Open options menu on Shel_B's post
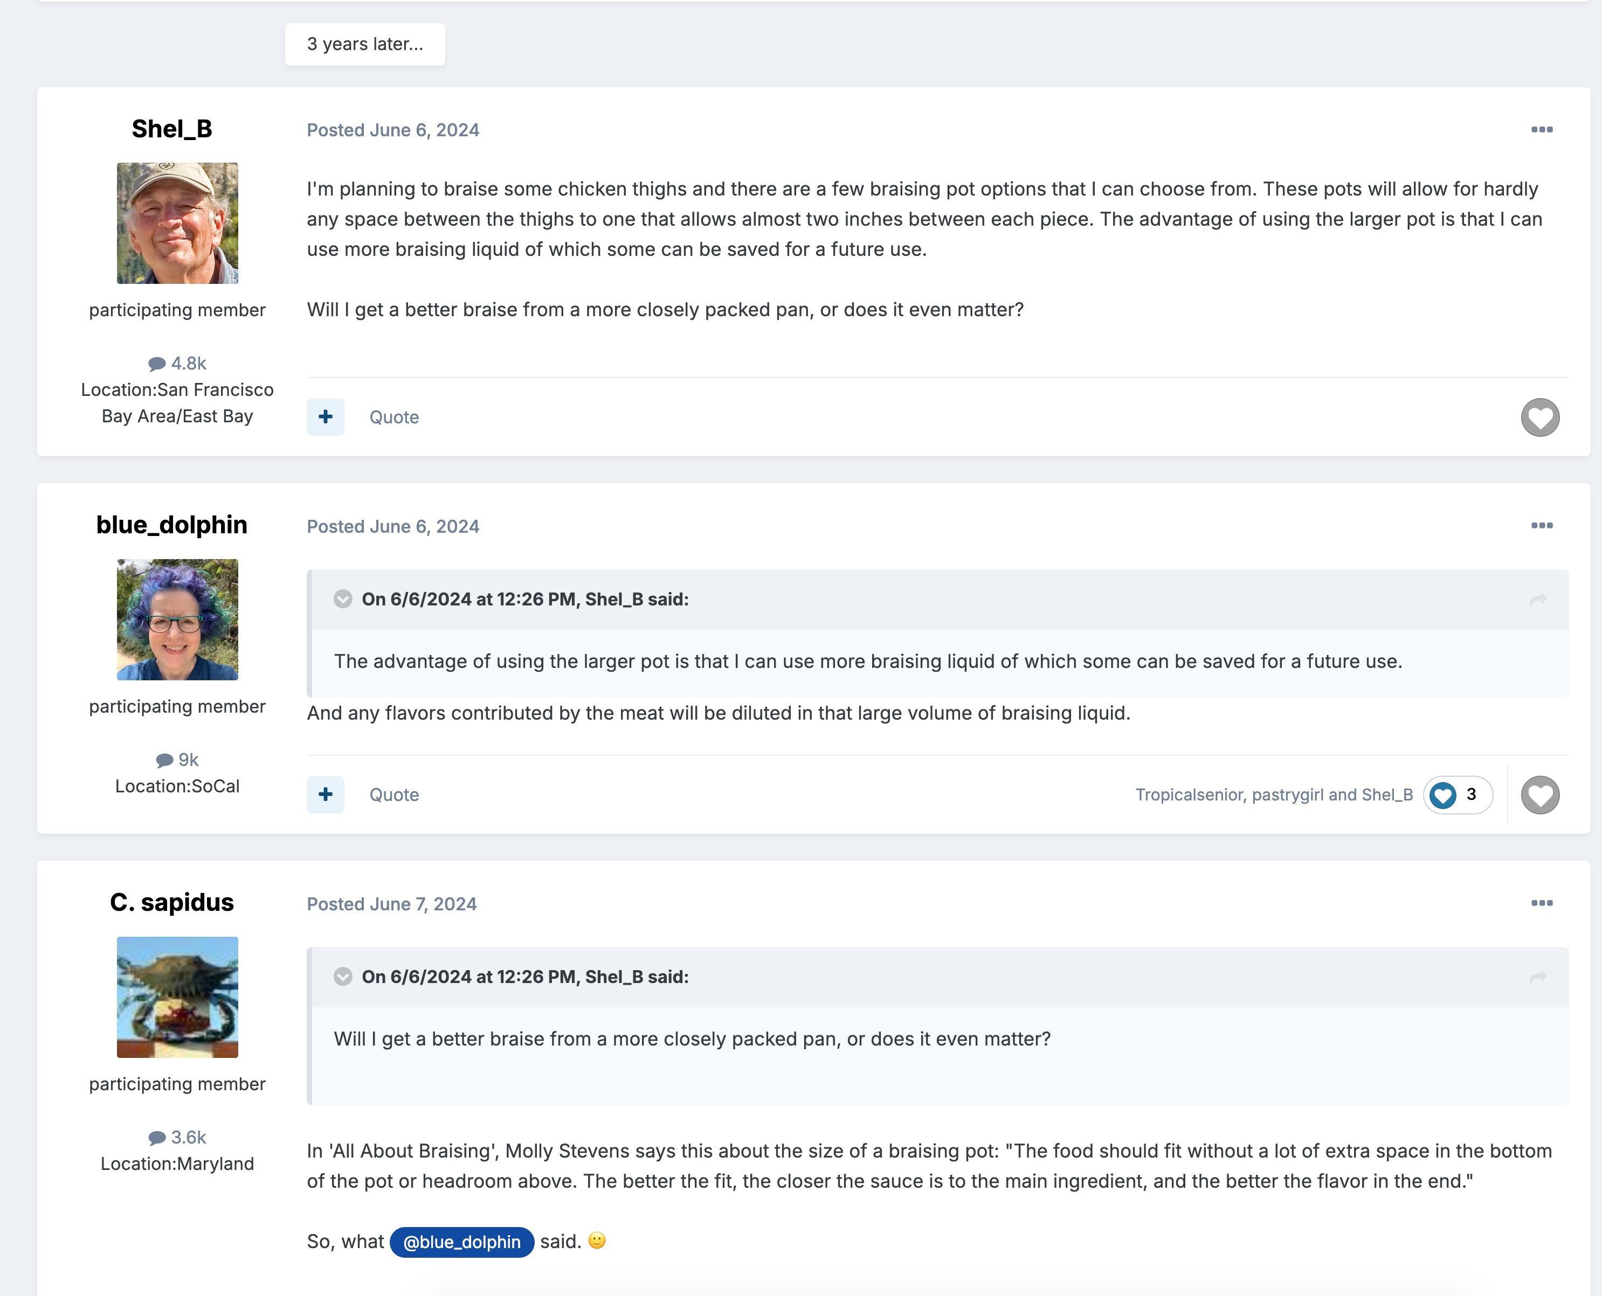Viewport: 1602px width, 1296px height. (1542, 130)
